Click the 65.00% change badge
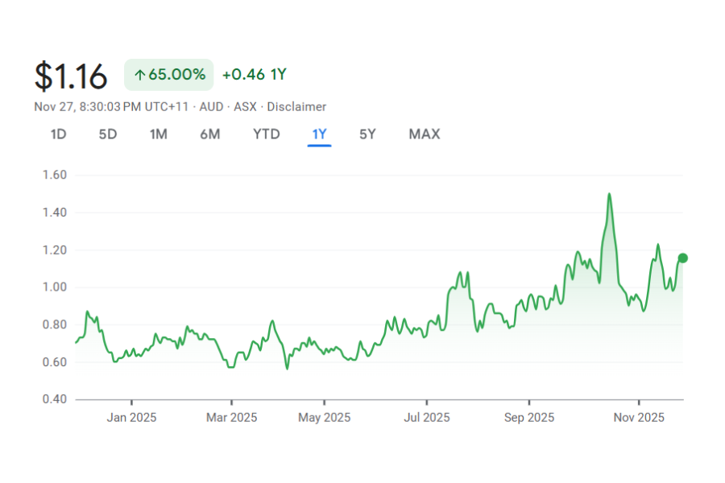This screenshot has width=725, height=483. (169, 75)
